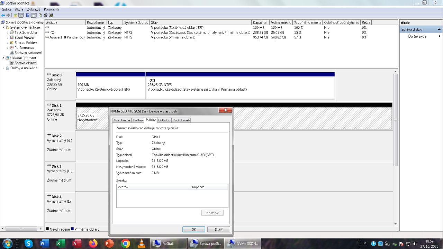Click the volume speaker tray icon
The image size is (443, 249).
click(415, 243)
